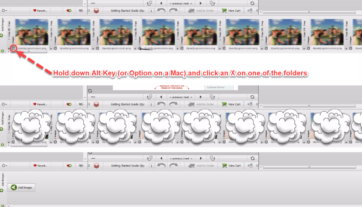Click the horizontal scrollbar right of View Cart, empty-tray screenshot
Viewport: 362px width, 207px height.
coord(309,167)
